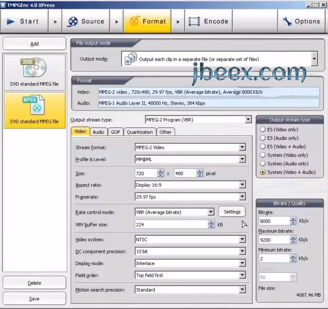
Task: Open Output stream type dropdown
Action: coord(248,120)
